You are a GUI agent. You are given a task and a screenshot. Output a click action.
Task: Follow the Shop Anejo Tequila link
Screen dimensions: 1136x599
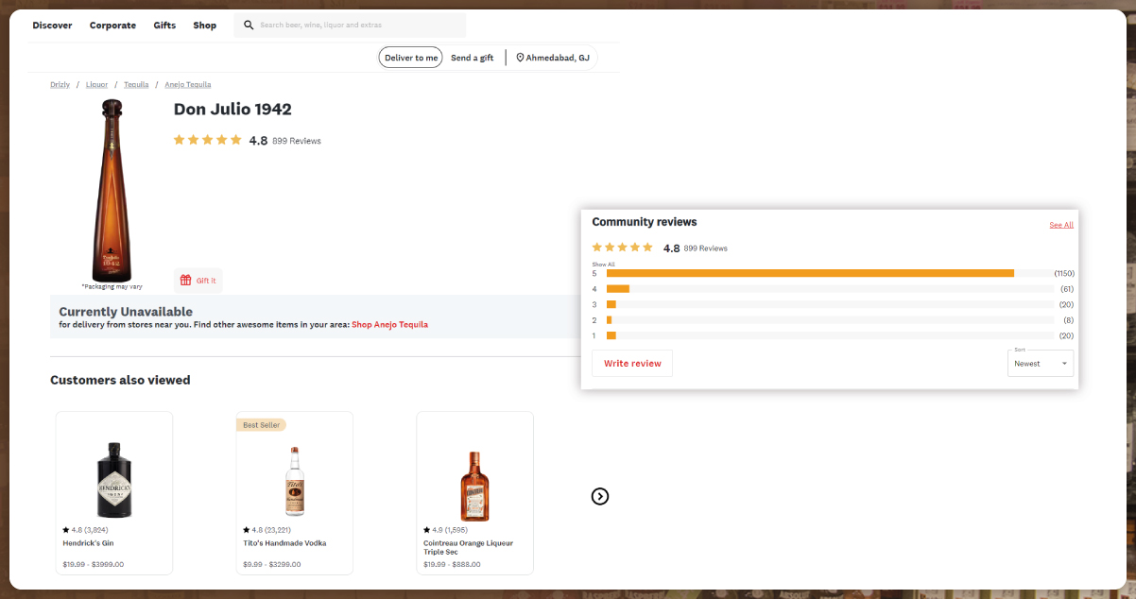tap(389, 324)
